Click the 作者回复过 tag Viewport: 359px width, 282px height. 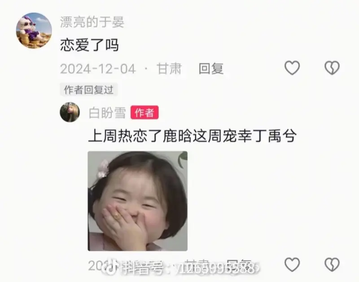pyautogui.click(x=88, y=89)
